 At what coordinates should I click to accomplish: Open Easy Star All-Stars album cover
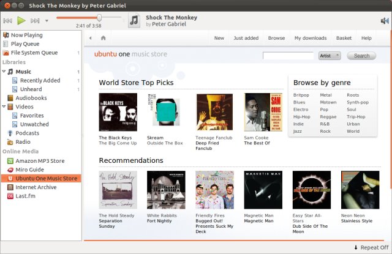point(312,190)
